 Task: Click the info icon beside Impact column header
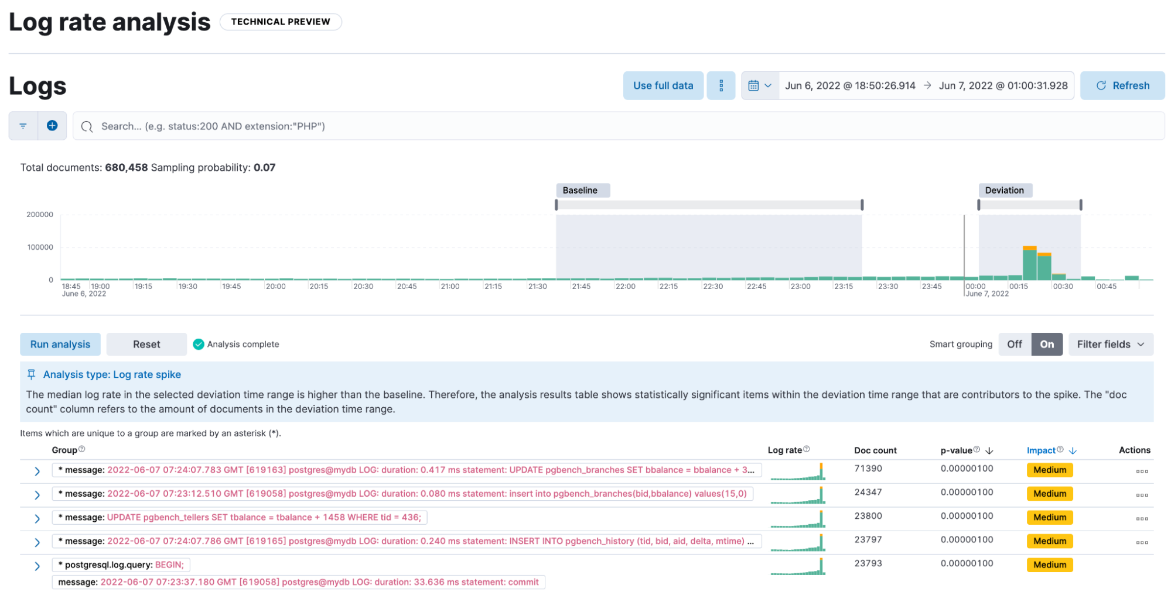(1060, 449)
